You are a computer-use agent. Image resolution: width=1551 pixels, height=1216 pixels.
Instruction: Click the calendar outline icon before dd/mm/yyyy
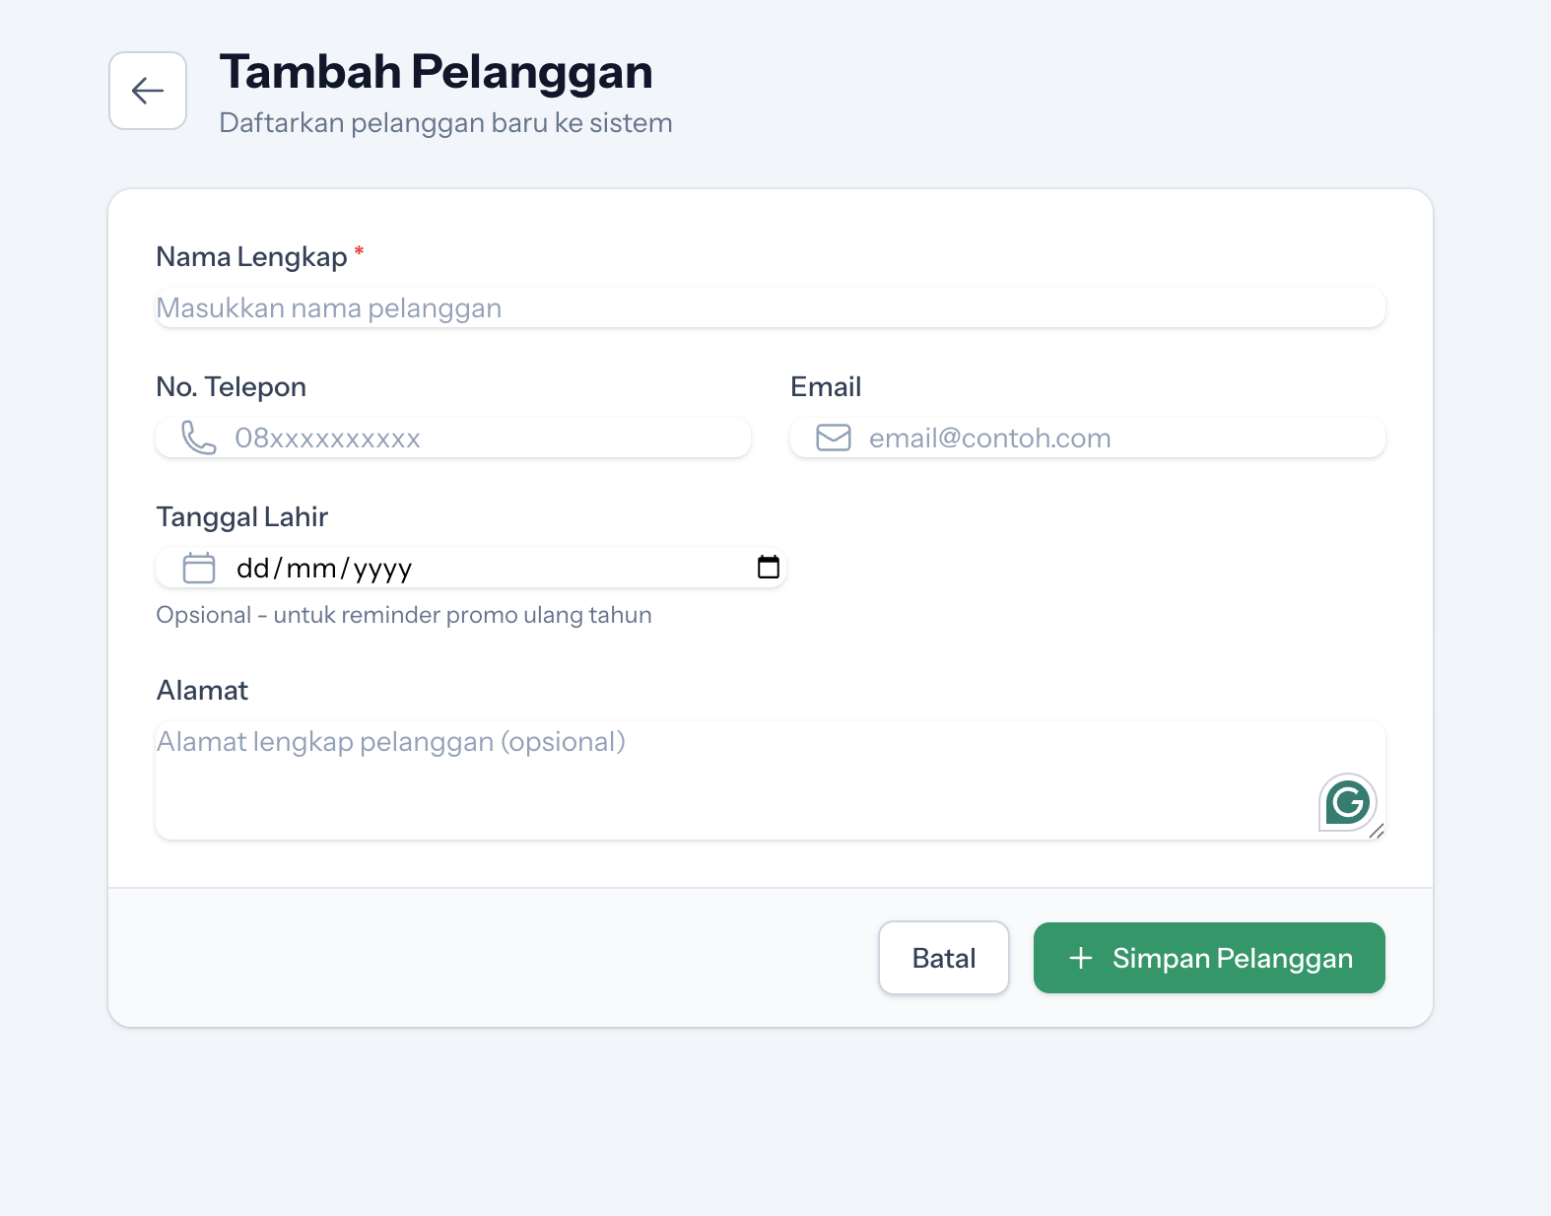click(x=198, y=568)
